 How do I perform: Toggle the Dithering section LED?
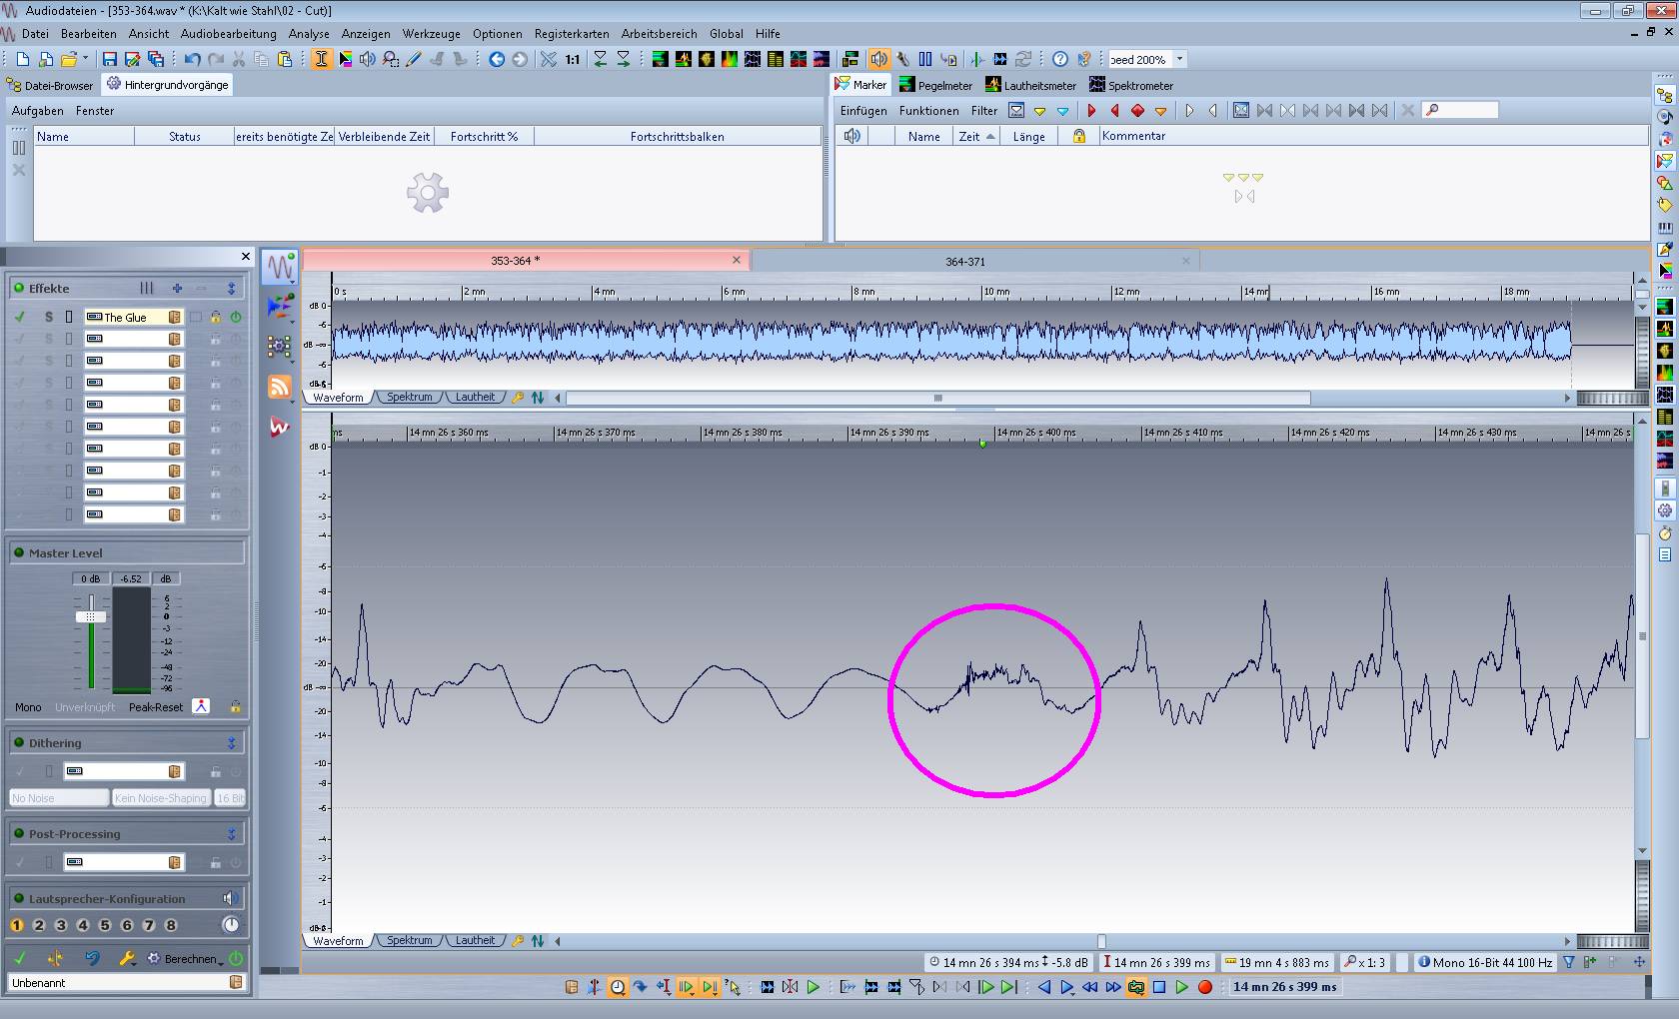(x=18, y=743)
